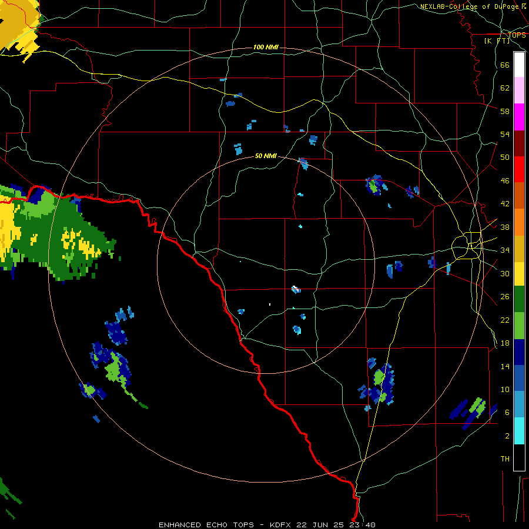Pick the navy blue legend swatch
Image resolution: width=529 pixels, height=529 pixels.
coord(519,352)
